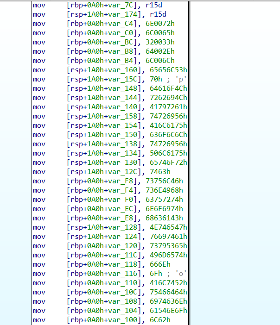The image size is (280, 325).
Task: Click the constant 75466464h
Action: click(168, 292)
